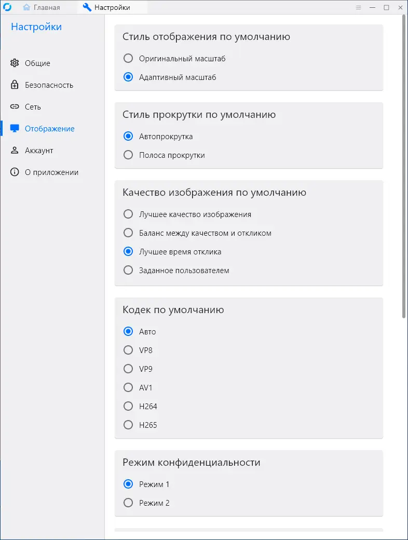Click the monitor icon for Отображение
The height and width of the screenshot is (540, 408).
click(15, 129)
